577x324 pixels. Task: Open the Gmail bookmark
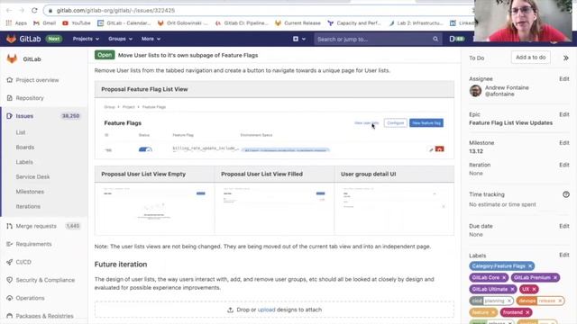coord(44,23)
